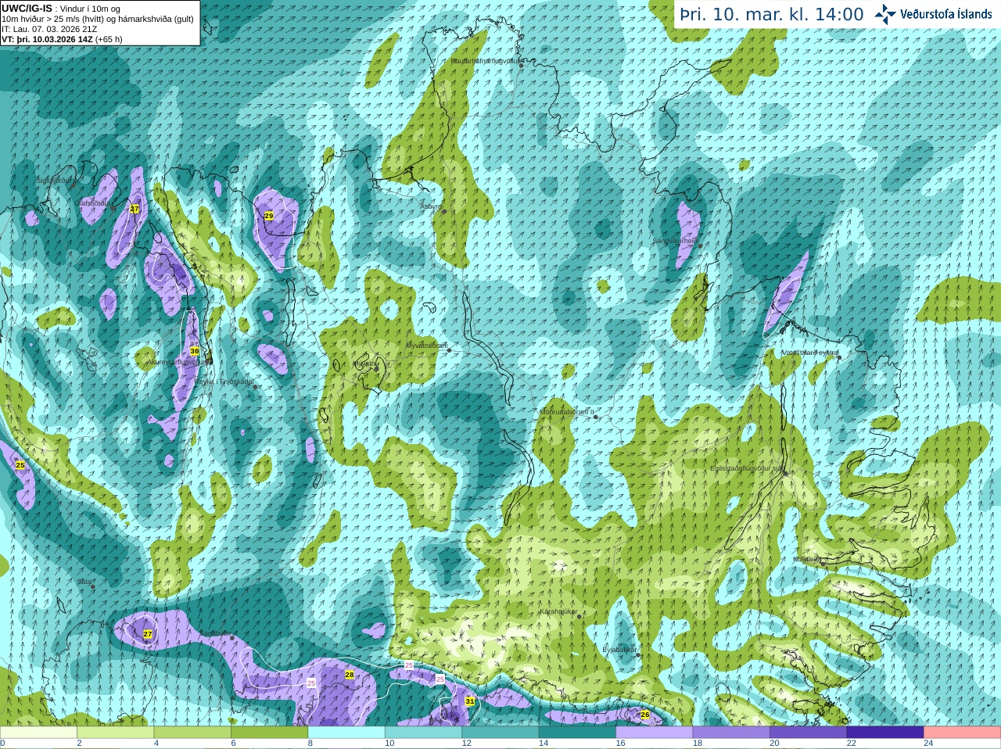This screenshot has height=749, width=1001.
Task: Pick the 0–2 m/s pale yellow legend swatch
Action: (x=38, y=733)
